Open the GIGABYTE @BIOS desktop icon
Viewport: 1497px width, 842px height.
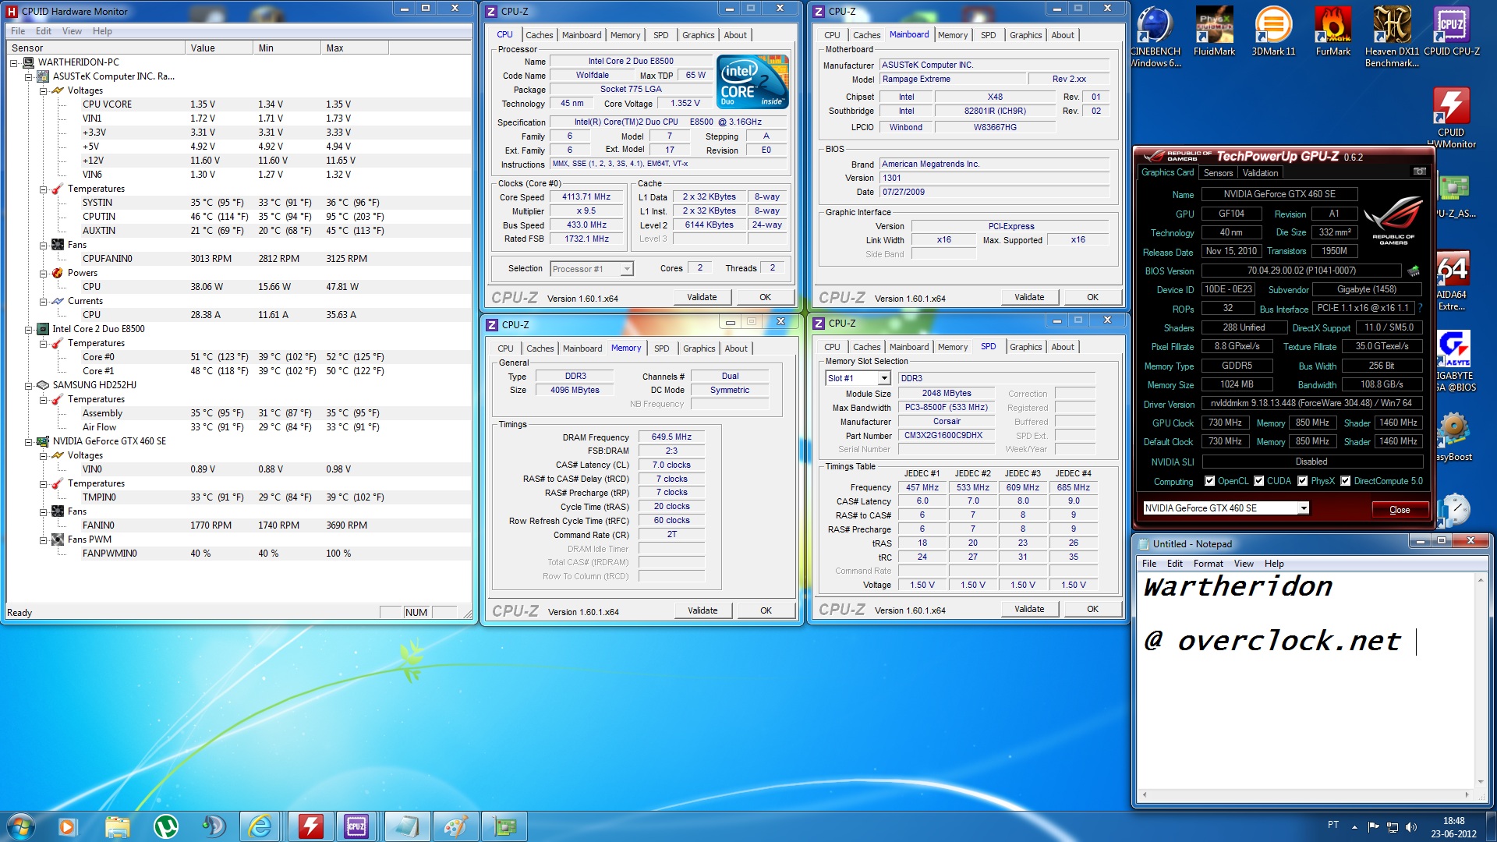click(1454, 361)
